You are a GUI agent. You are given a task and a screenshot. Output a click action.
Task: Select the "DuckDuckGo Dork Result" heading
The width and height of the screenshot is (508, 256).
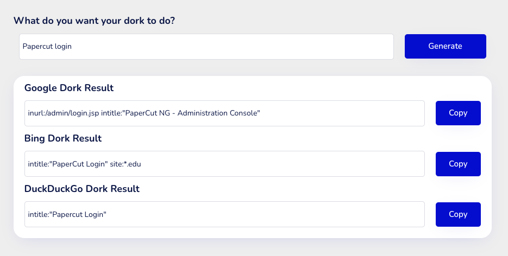pyautogui.click(x=82, y=189)
